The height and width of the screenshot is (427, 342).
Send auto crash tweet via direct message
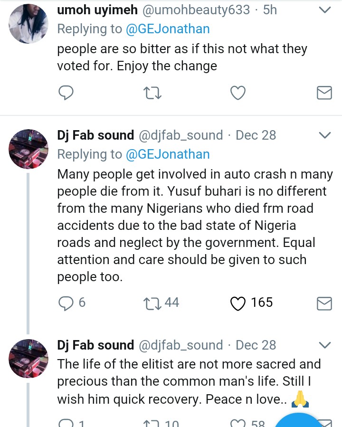324,303
